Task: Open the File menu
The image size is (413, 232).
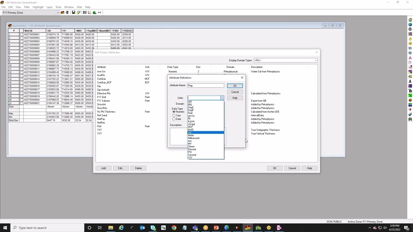Action: tap(3, 7)
